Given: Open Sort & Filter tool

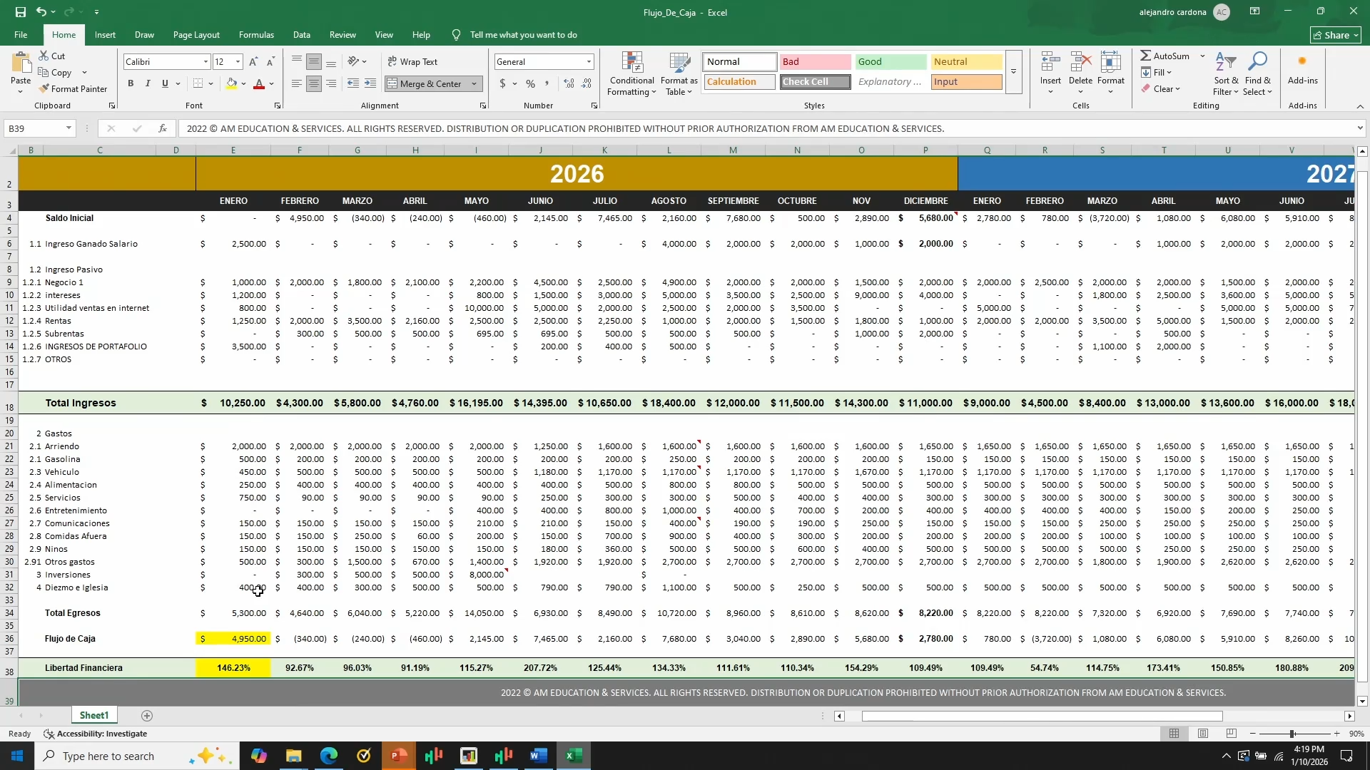Looking at the screenshot, I should tap(1225, 74).
